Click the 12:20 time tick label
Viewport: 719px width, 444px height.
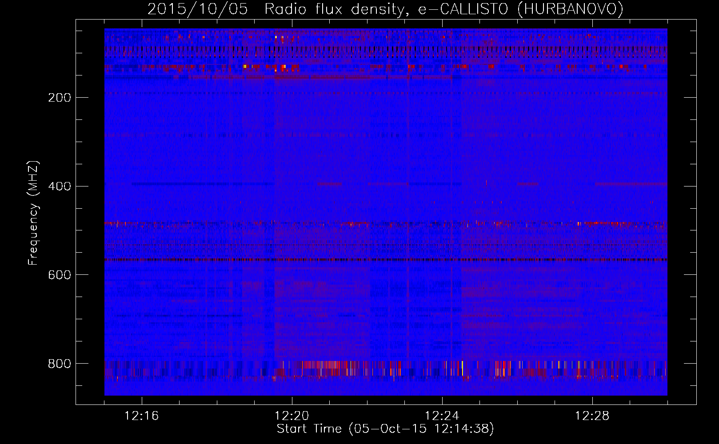[292, 416]
